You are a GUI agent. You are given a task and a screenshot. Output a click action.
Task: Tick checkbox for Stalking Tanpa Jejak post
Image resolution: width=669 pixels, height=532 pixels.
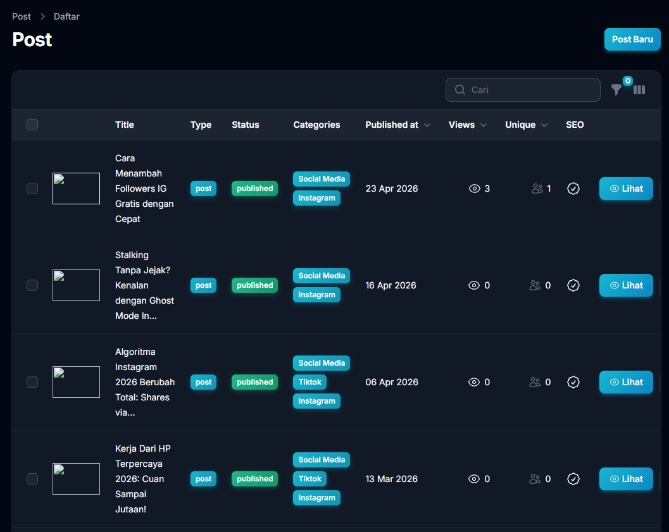click(32, 285)
